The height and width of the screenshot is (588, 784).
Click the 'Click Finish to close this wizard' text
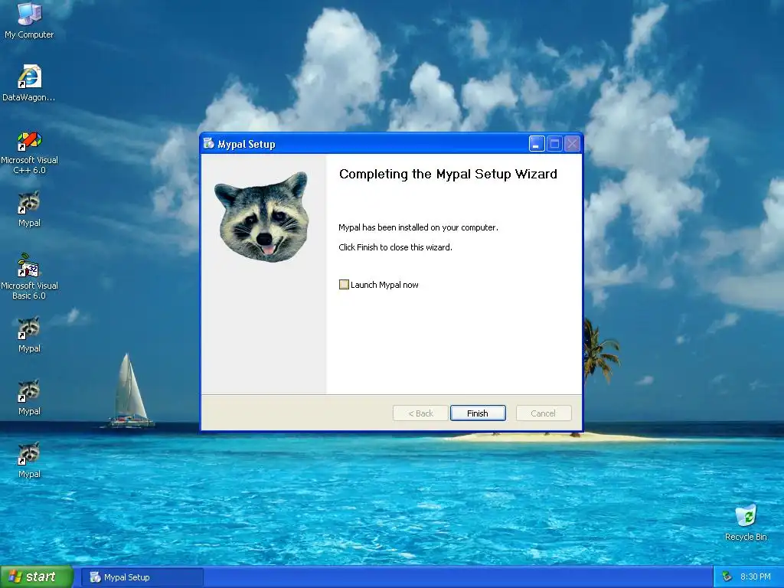[396, 247]
